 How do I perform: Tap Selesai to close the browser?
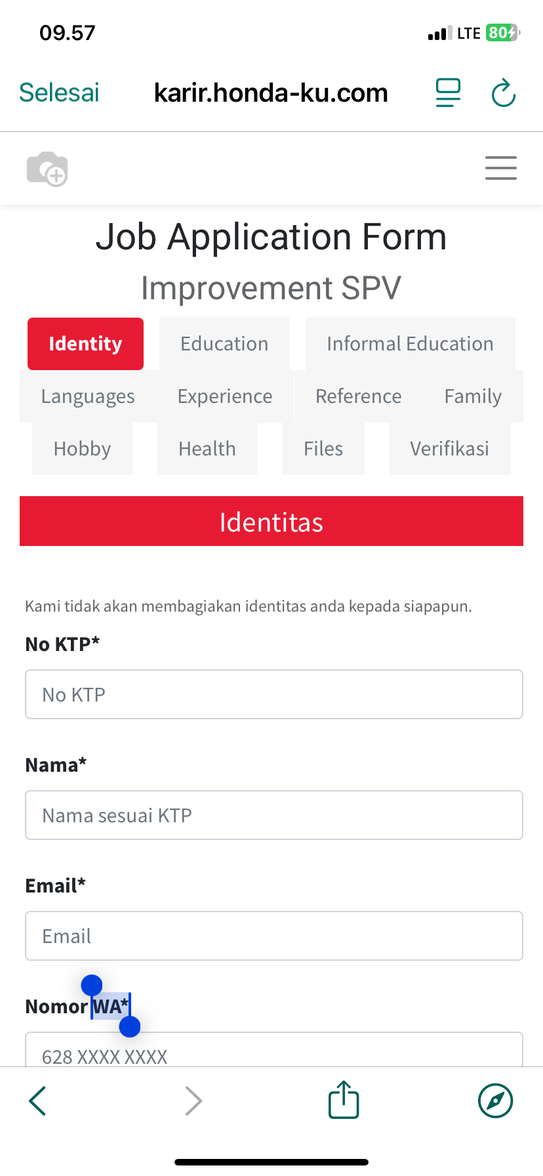(59, 93)
